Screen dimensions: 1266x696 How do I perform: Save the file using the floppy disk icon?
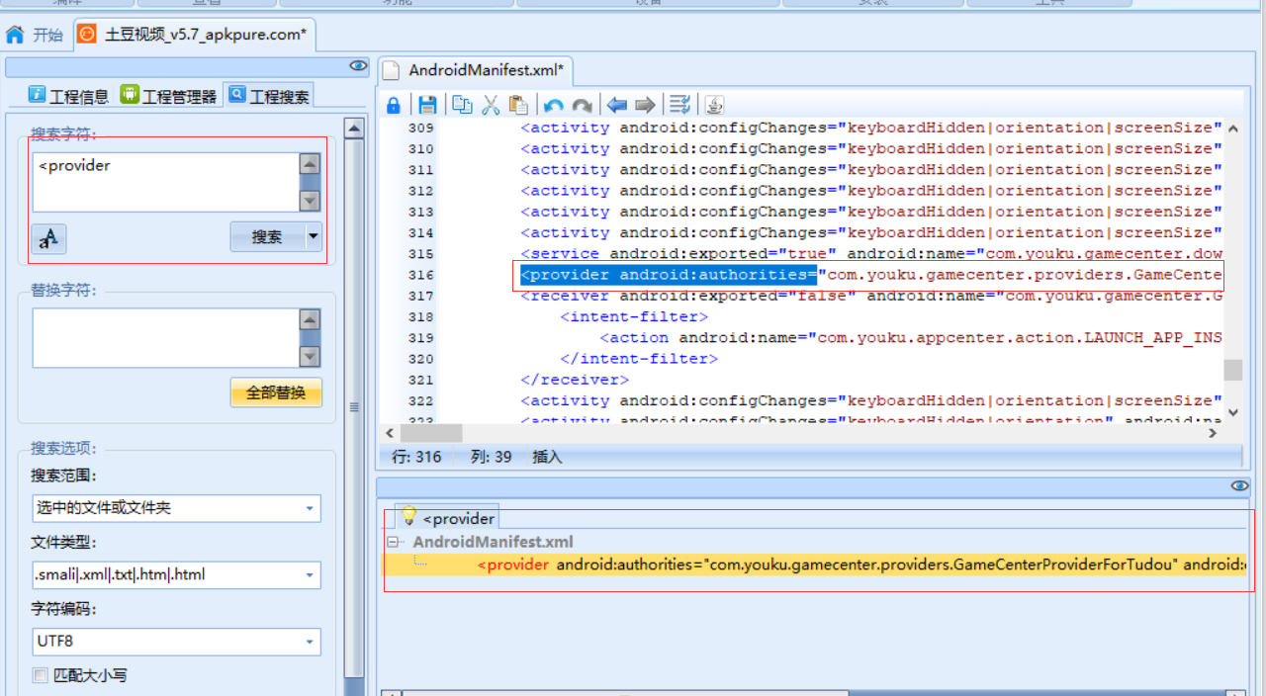pyautogui.click(x=429, y=104)
